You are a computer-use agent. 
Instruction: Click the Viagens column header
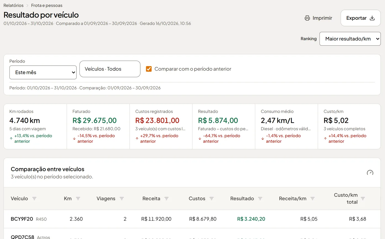(x=106, y=199)
